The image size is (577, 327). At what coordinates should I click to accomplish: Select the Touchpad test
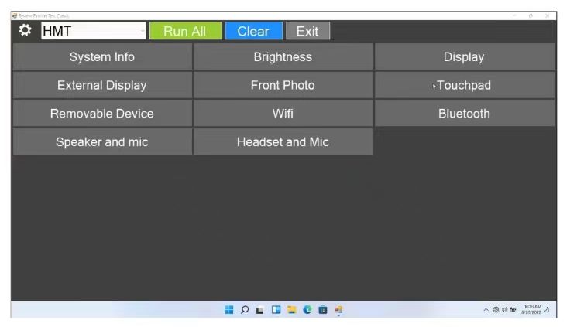[464, 86]
